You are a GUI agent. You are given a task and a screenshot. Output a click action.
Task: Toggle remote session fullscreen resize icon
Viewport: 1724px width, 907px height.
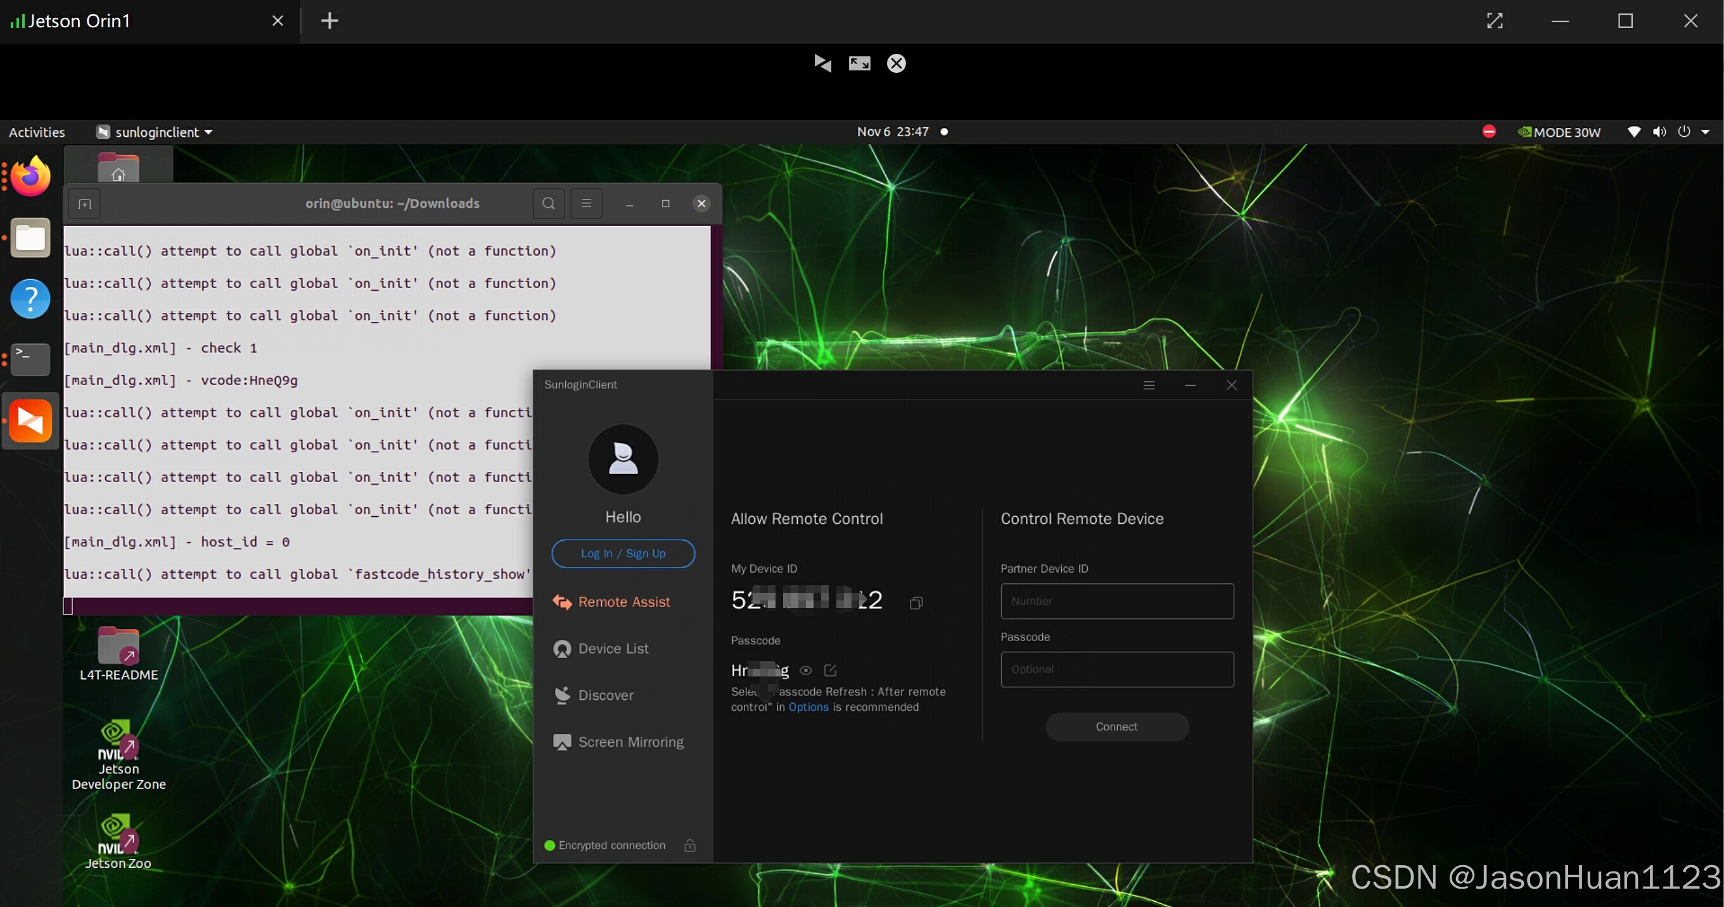point(859,63)
